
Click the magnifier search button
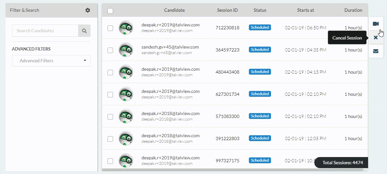(84, 31)
